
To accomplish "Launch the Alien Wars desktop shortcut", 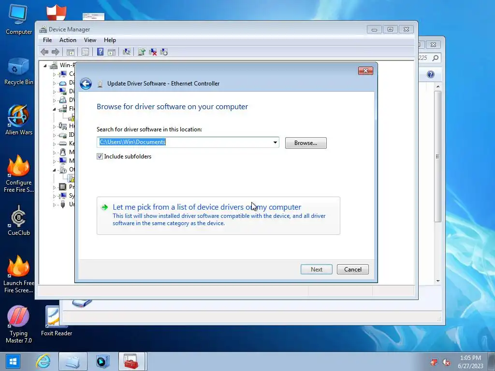I will [19, 120].
